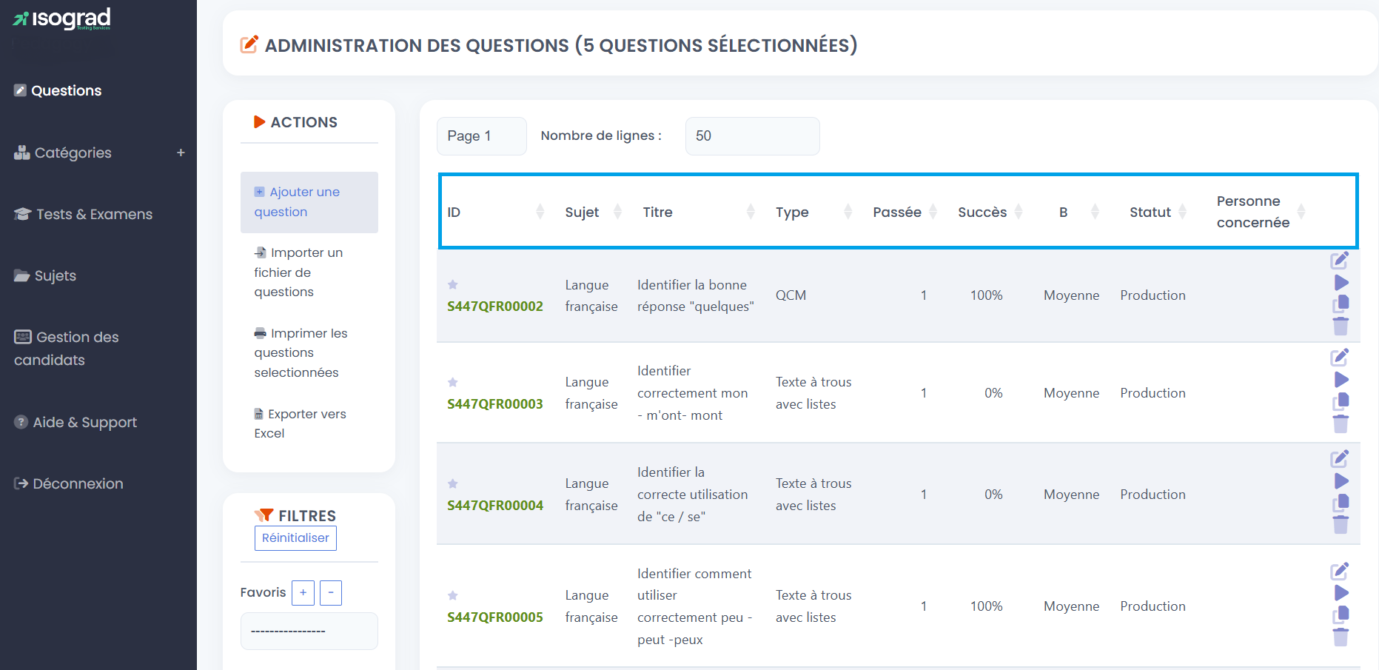
Task: Click the Nombre de lignes field
Action: 752,136
